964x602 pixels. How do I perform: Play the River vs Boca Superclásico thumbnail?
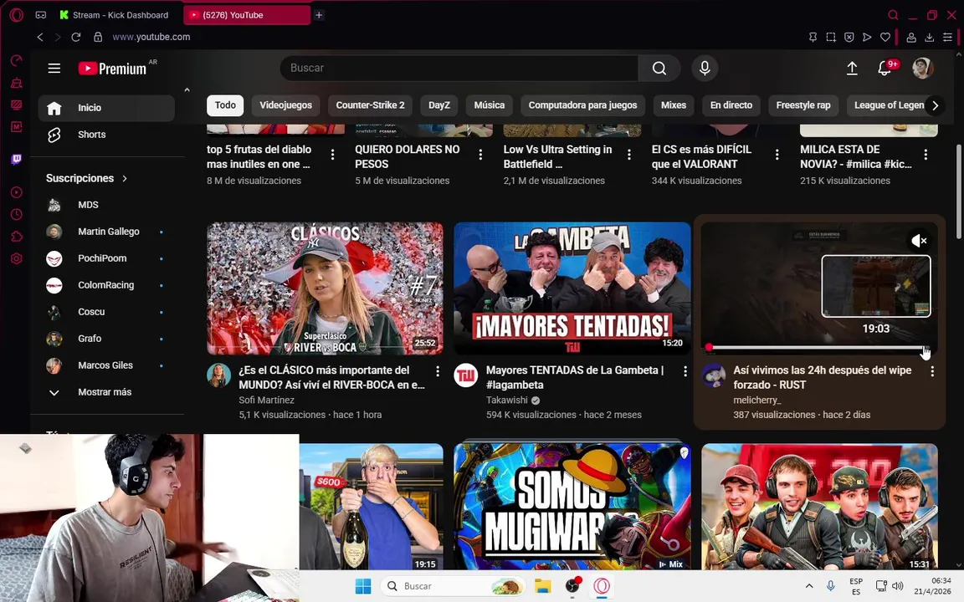tap(325, 288)
